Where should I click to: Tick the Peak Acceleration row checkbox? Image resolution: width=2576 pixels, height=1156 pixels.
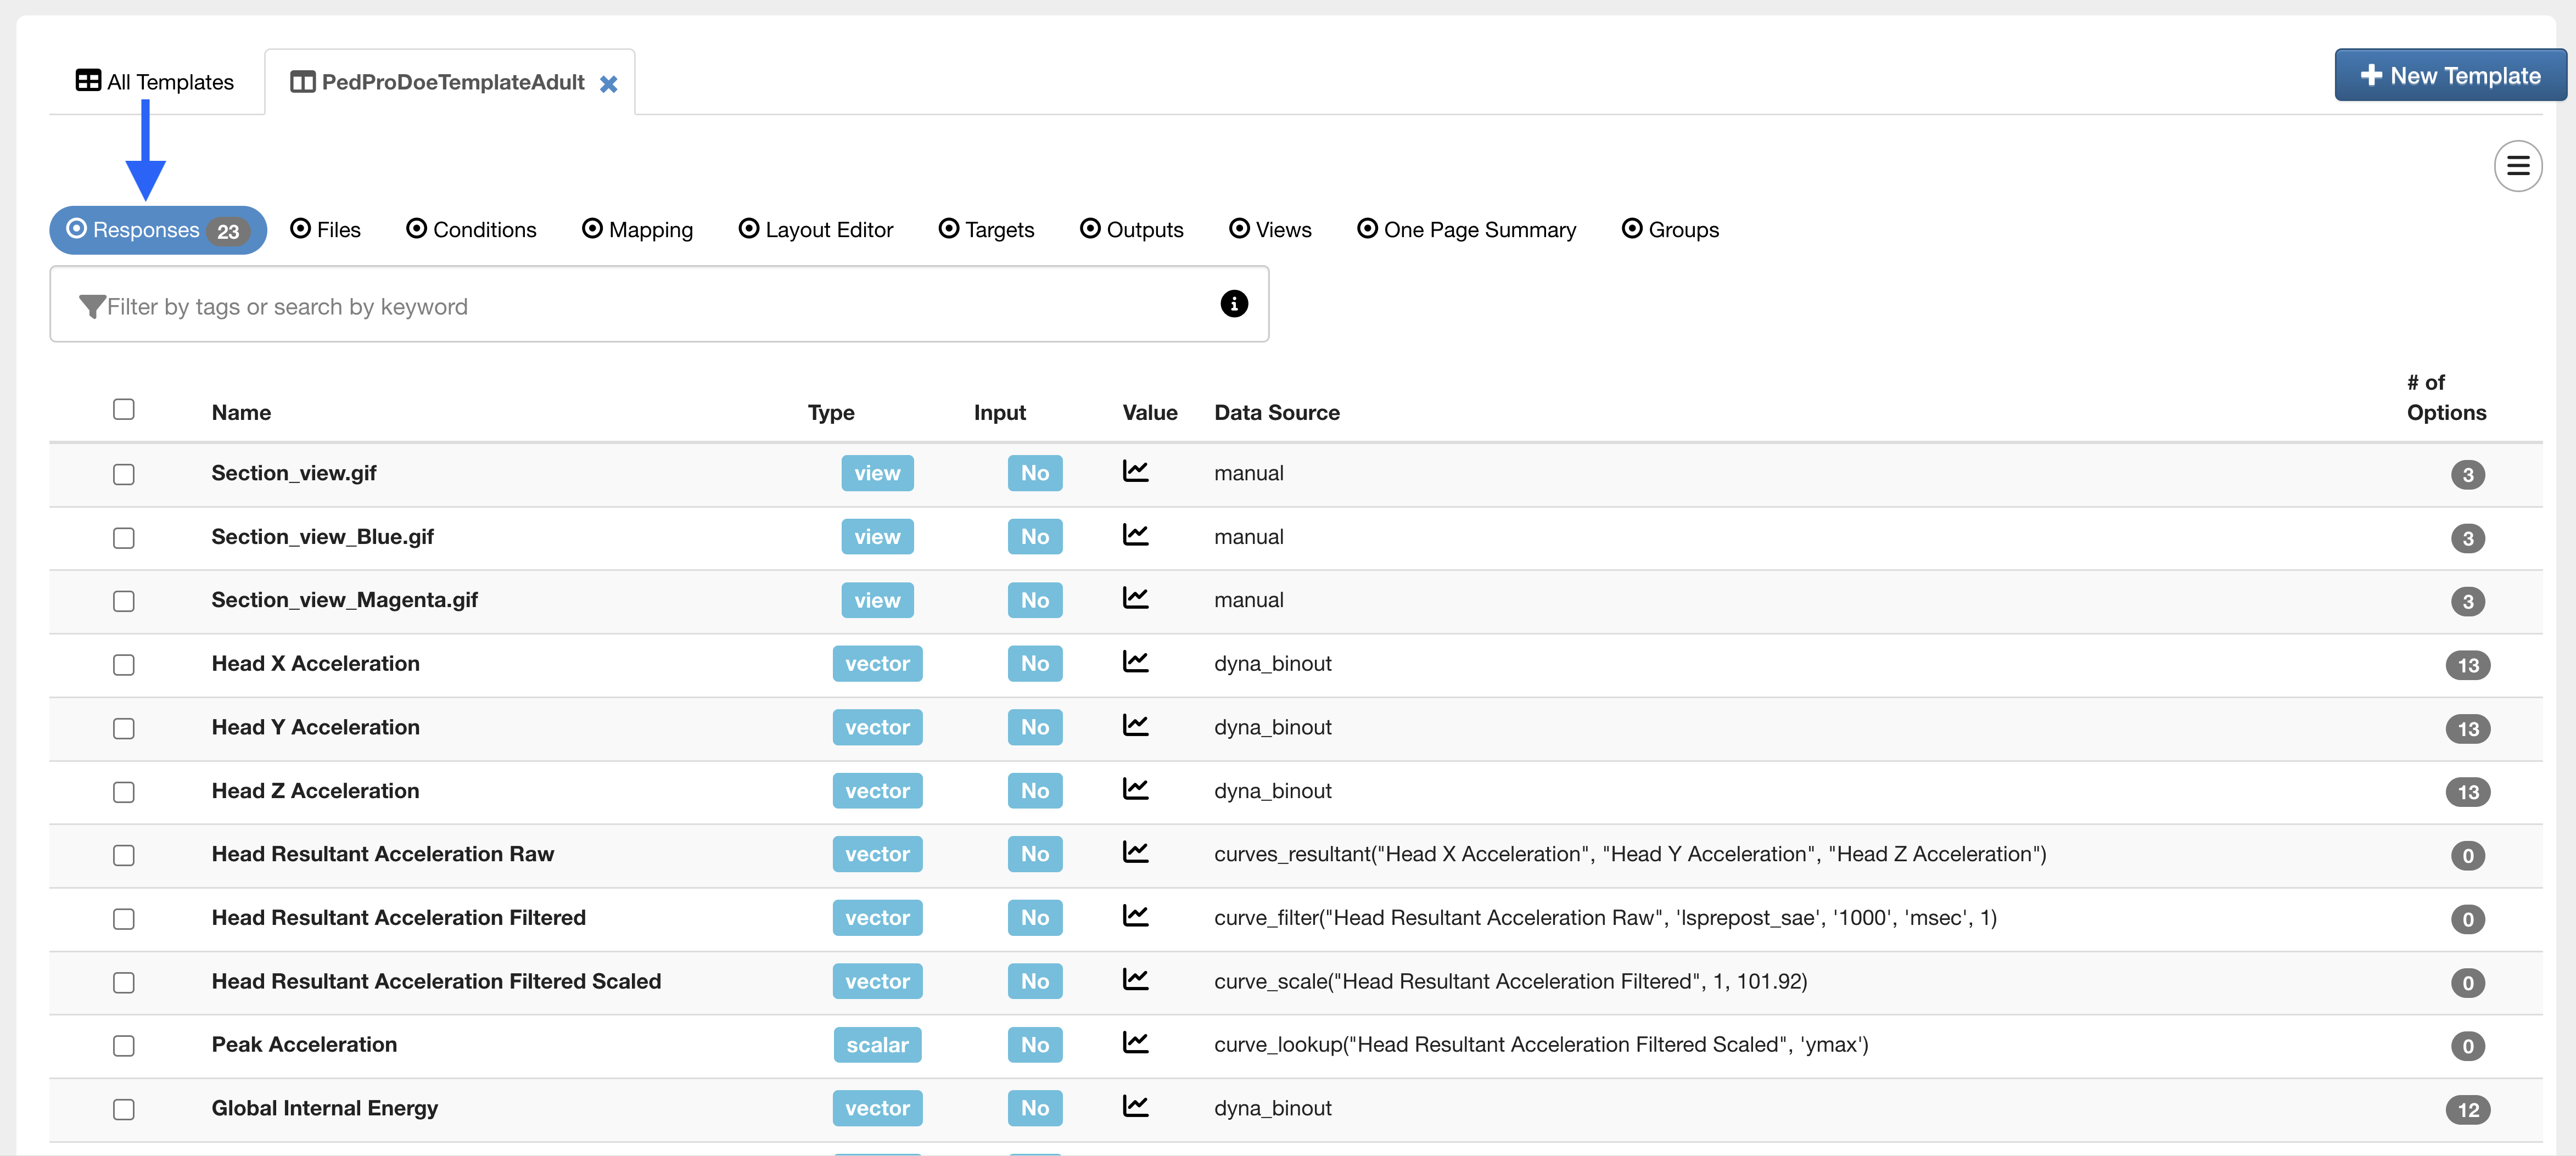point(124,1046)
